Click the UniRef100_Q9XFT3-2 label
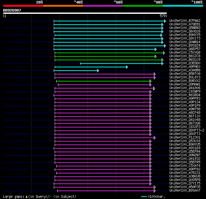The height and width of the screenshot is (199, 206). 187,131
